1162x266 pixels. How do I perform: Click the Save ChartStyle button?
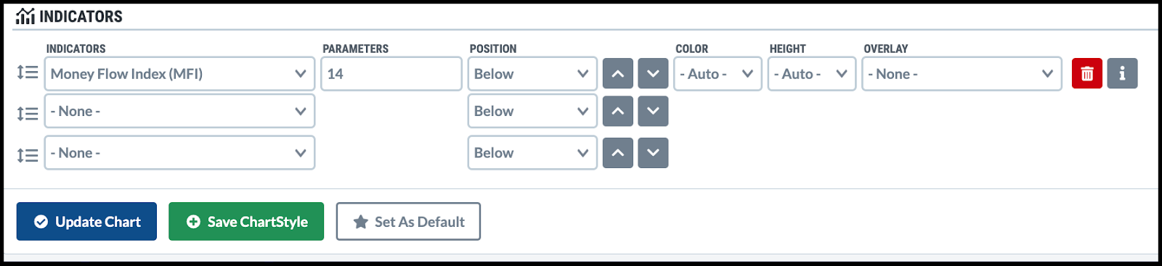coord(246,222)
